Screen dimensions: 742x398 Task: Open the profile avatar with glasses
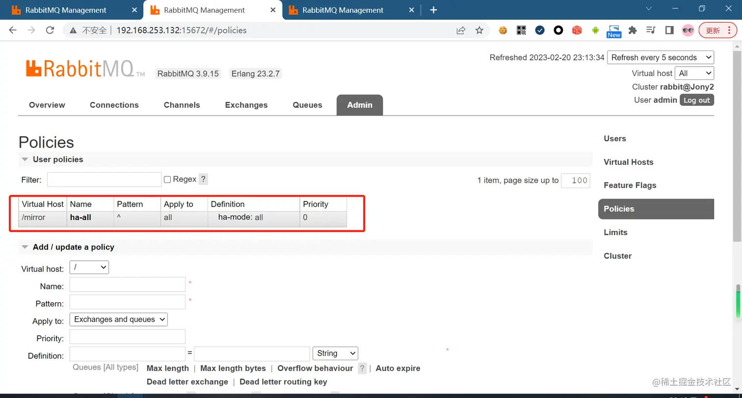(688, 30)
